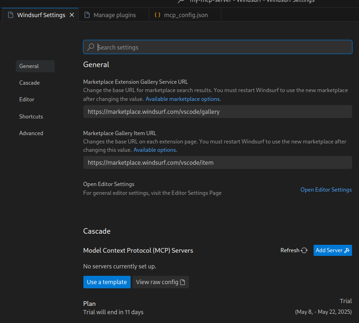Click the hammer icon on Add Server
Image resolution: width=359 pixels, height=323 pixels.
click(x=347, y=250)
